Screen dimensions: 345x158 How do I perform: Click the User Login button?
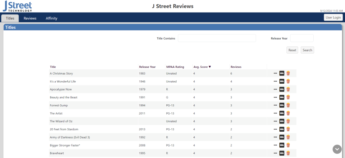point(333,18)
